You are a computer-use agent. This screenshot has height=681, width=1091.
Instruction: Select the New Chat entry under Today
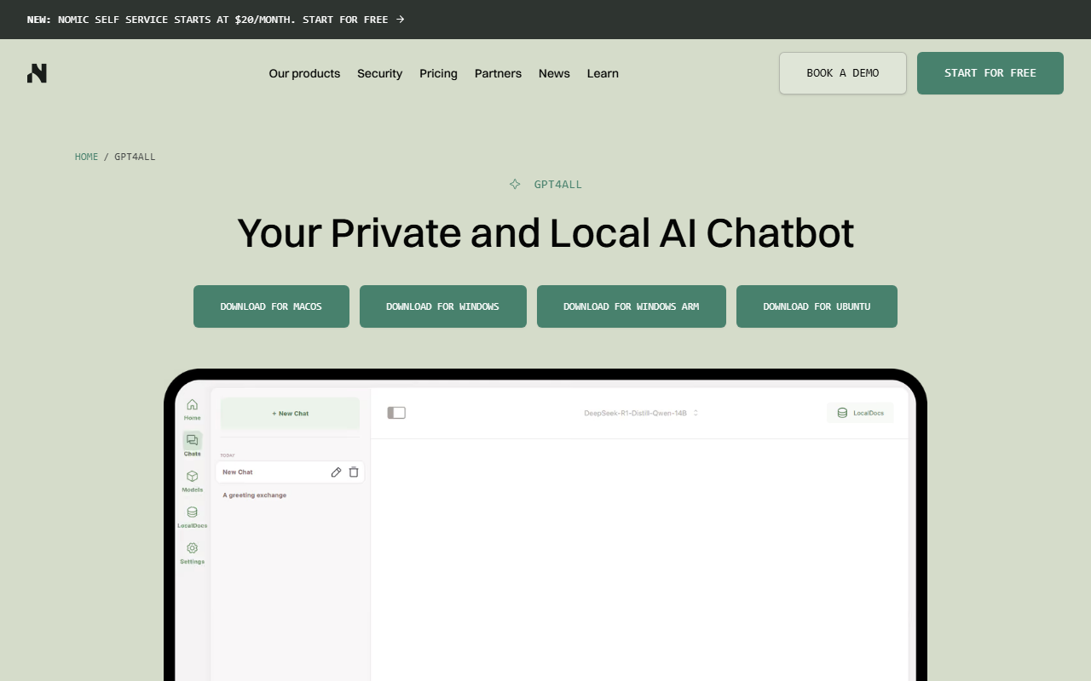click(x=290, y=472)
